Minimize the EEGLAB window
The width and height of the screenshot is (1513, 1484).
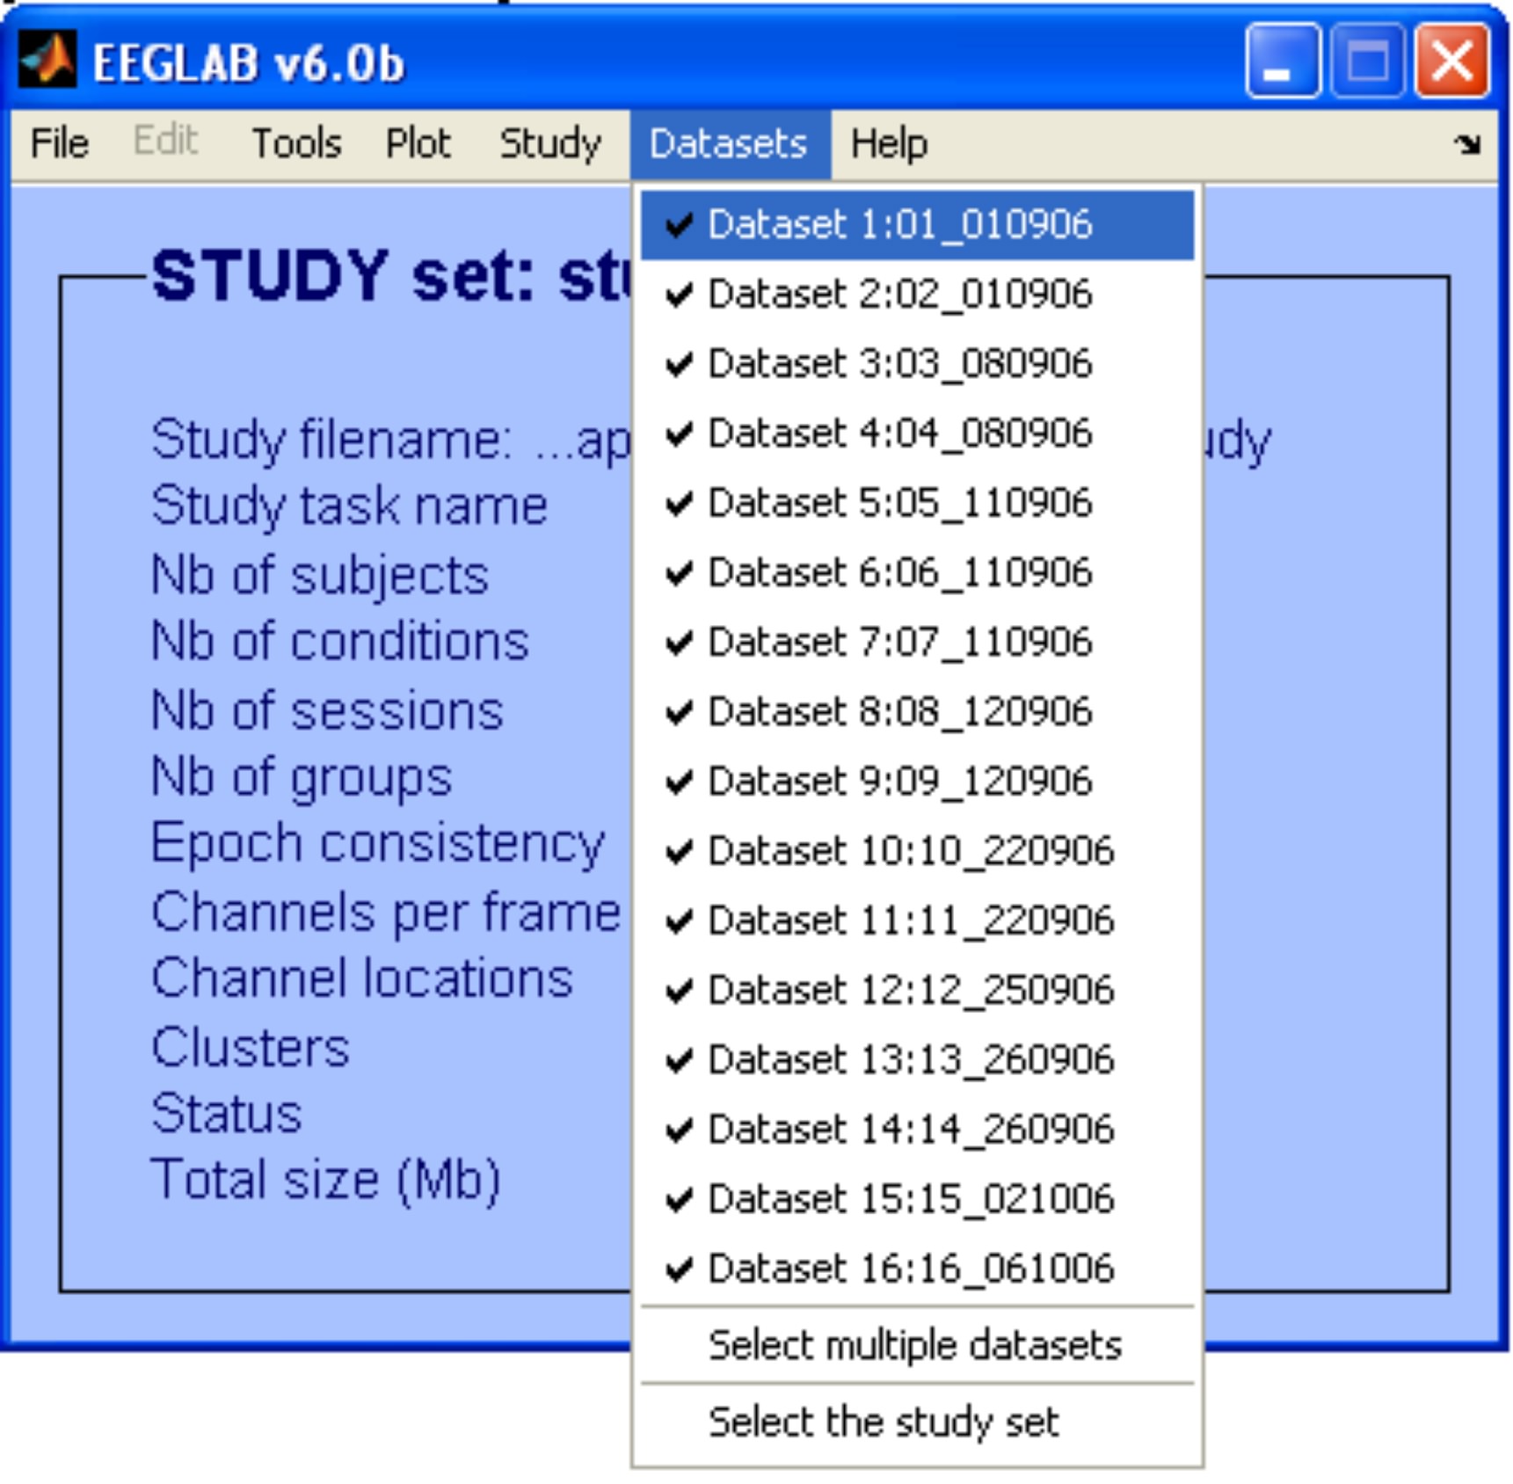click(x=1283, y=61)
